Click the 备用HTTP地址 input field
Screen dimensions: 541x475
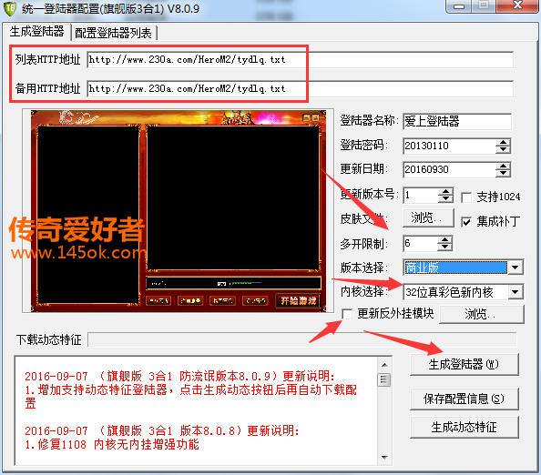[x=300, y=88]
